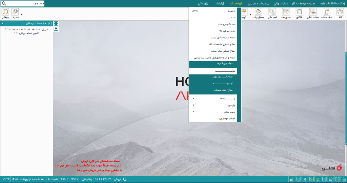Select the کلاسیک theme icon
This screenshot has height=183, width=347.
(15, 14)
